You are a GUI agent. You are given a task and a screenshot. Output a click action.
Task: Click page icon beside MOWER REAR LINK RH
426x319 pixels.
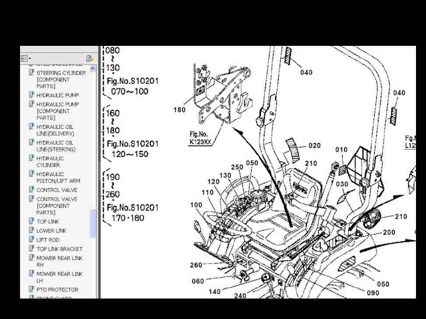(x=31, y=257)
